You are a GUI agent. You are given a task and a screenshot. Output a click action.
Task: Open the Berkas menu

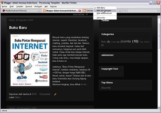click(4, 7)
